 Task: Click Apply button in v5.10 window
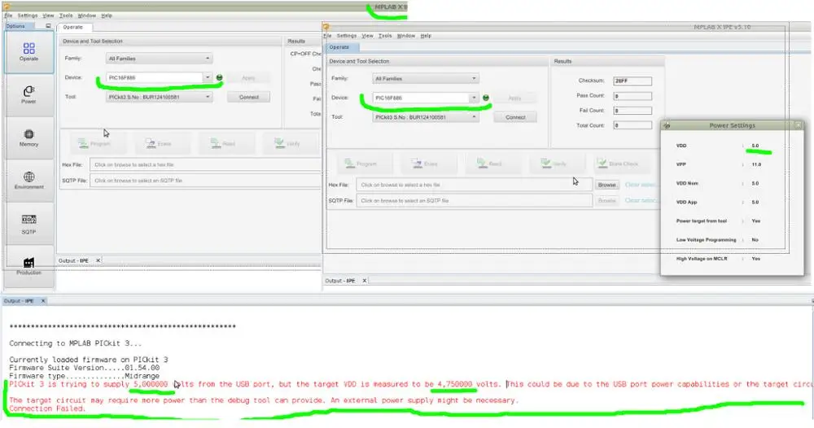click(x=515, y=98)
